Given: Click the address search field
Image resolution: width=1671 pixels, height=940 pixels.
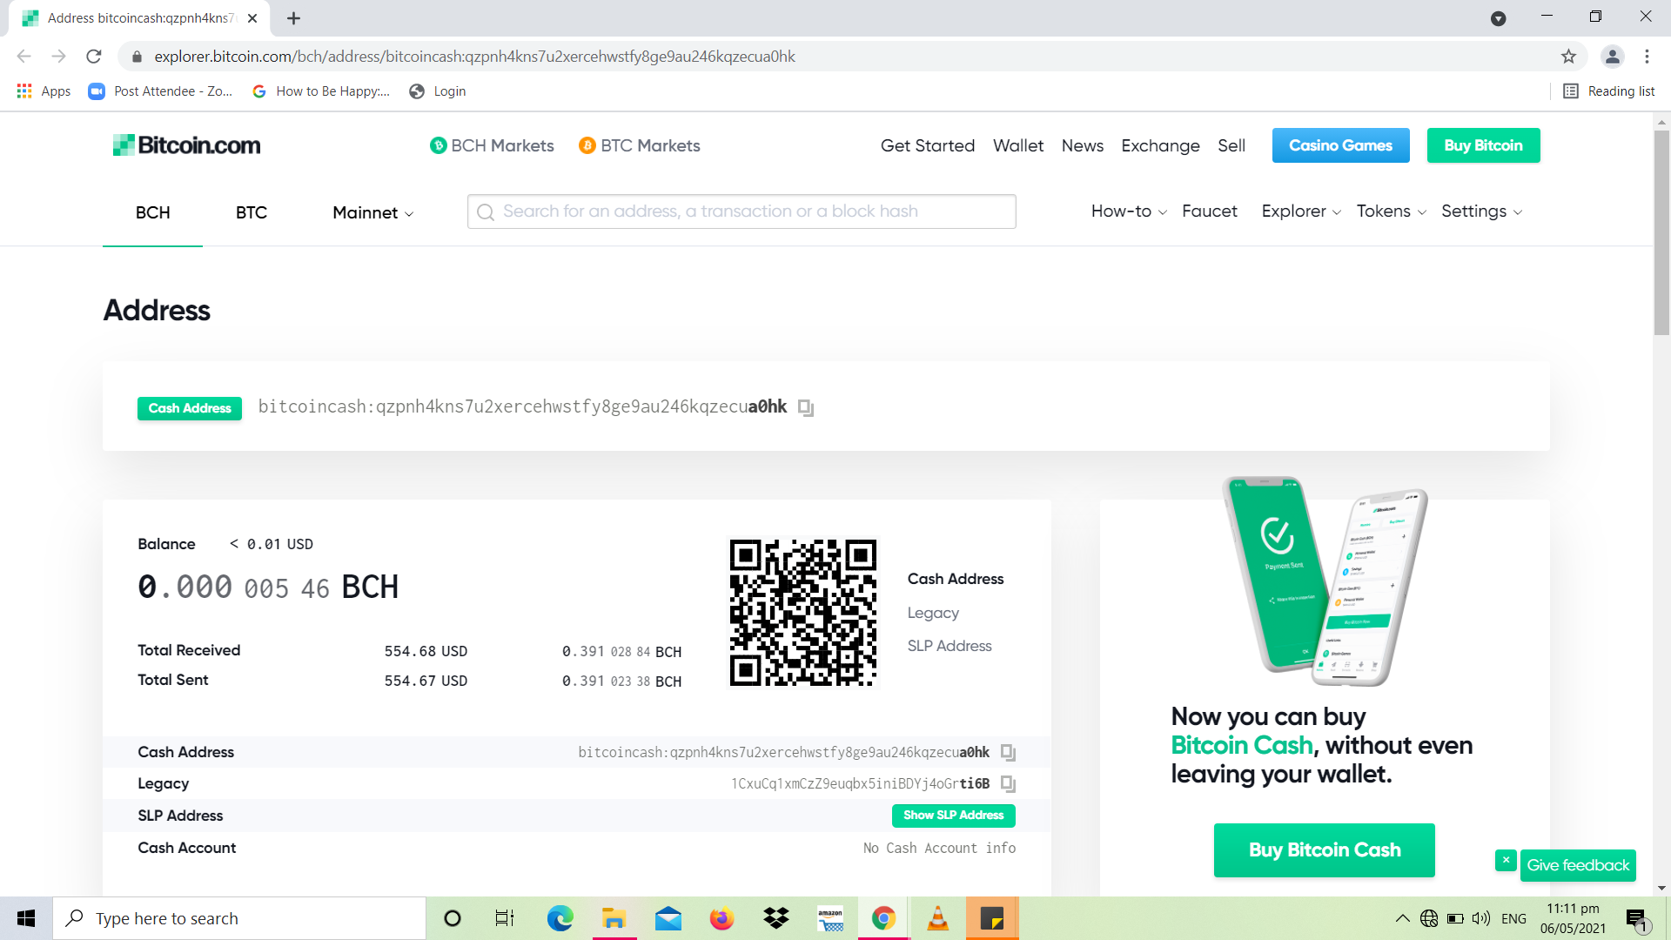Looking at the screenshot, I should (742, 211).
